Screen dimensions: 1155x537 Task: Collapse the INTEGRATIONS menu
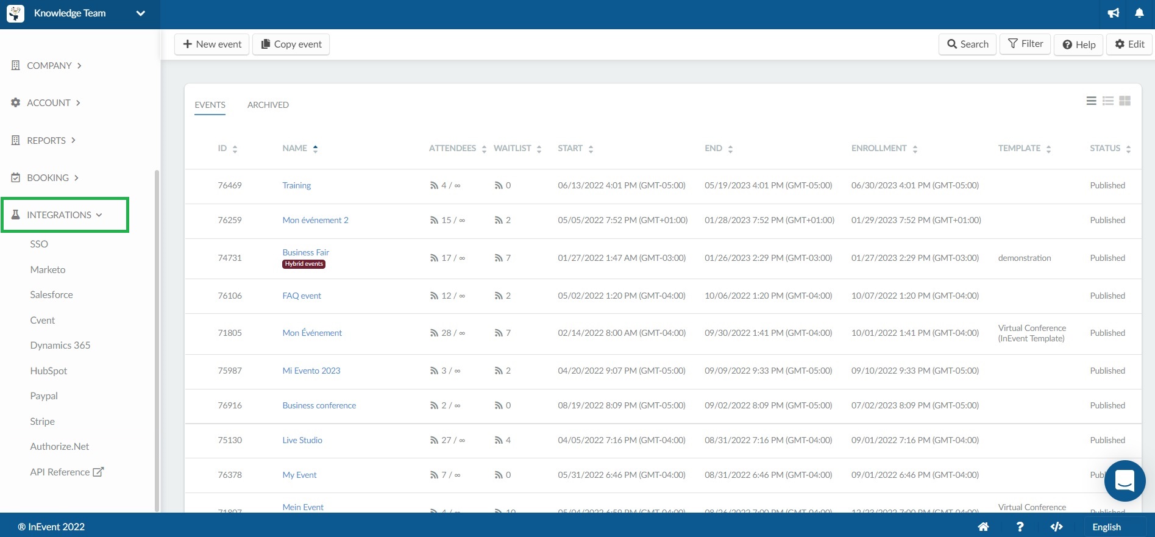coord(65,215)
